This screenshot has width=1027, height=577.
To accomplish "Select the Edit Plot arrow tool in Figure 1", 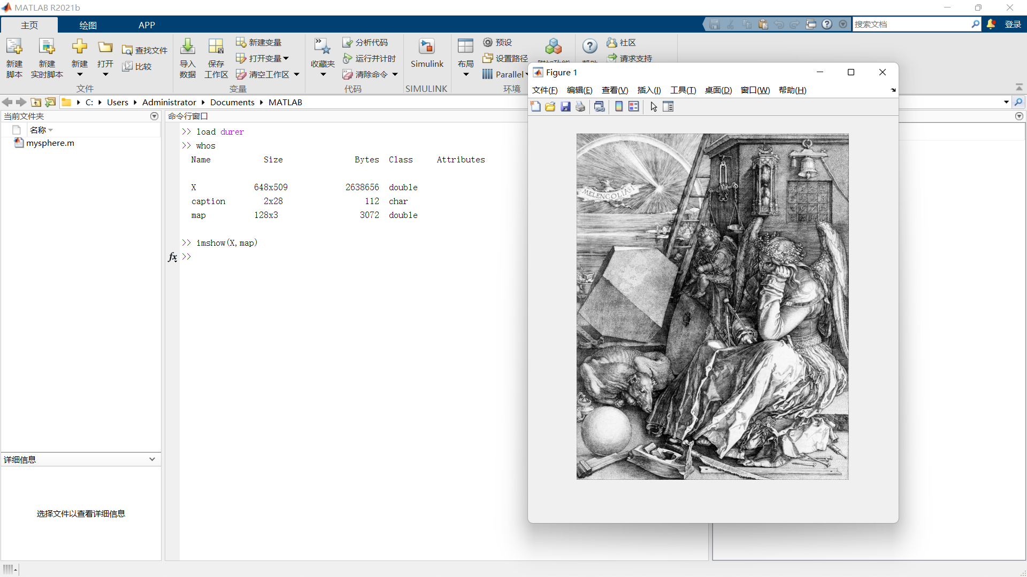I will pos(654,106).
